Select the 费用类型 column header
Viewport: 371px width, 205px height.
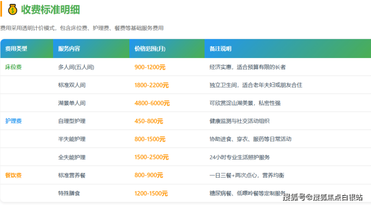16,49
